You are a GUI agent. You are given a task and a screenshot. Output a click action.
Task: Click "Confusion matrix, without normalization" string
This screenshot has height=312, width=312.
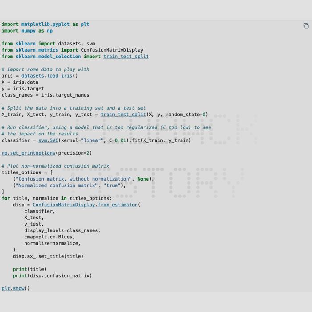click(x=74, y=179)
